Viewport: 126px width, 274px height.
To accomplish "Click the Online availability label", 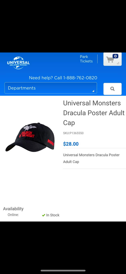I will coord(13,215).
